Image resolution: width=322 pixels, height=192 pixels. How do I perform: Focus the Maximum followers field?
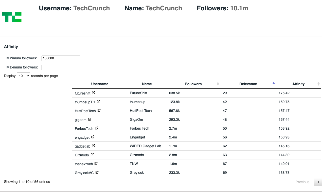click(61, 67)
